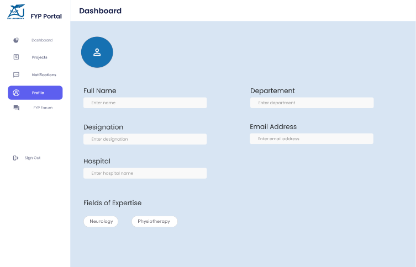Screen dimensions: 416x267
Task: Click the university logo in the sidebar
Action: (16, 12)
